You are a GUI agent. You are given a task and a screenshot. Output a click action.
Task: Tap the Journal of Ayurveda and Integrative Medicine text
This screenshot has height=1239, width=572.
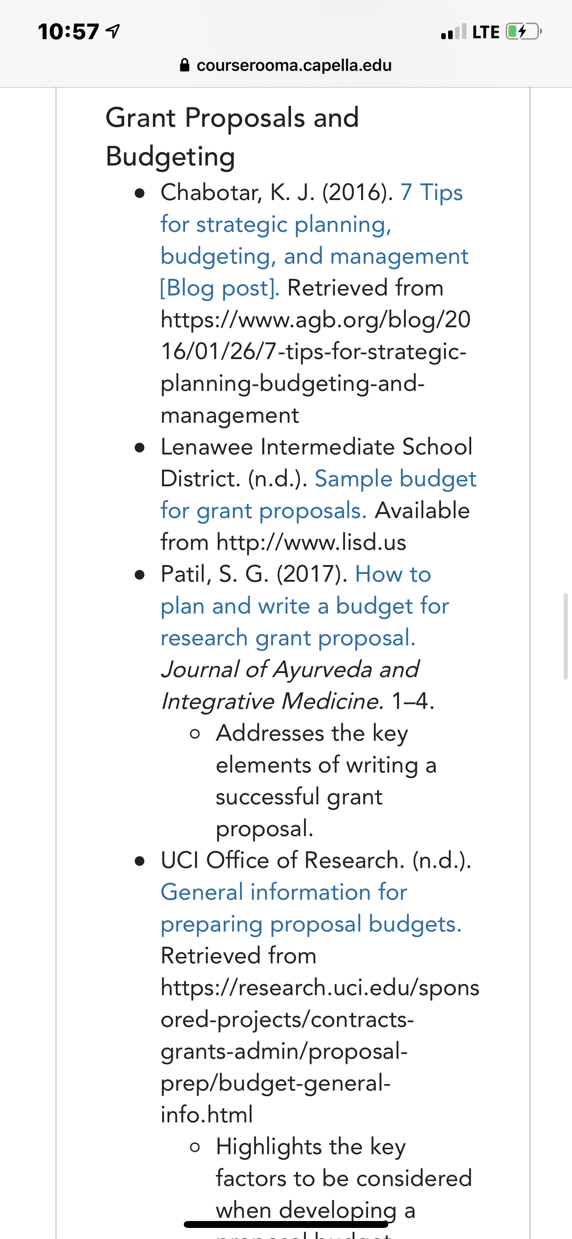click(290, 685)
